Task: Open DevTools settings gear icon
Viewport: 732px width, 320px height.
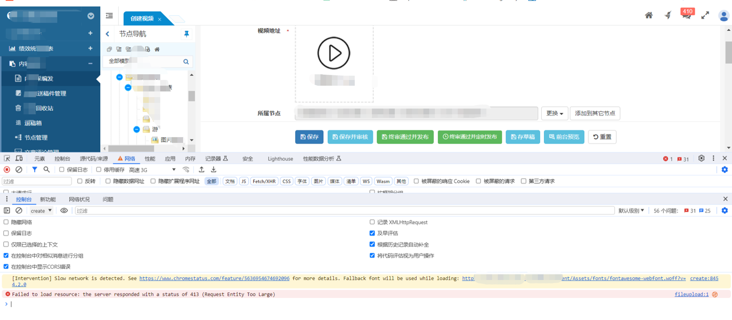Action: click(x=701, y=159)
